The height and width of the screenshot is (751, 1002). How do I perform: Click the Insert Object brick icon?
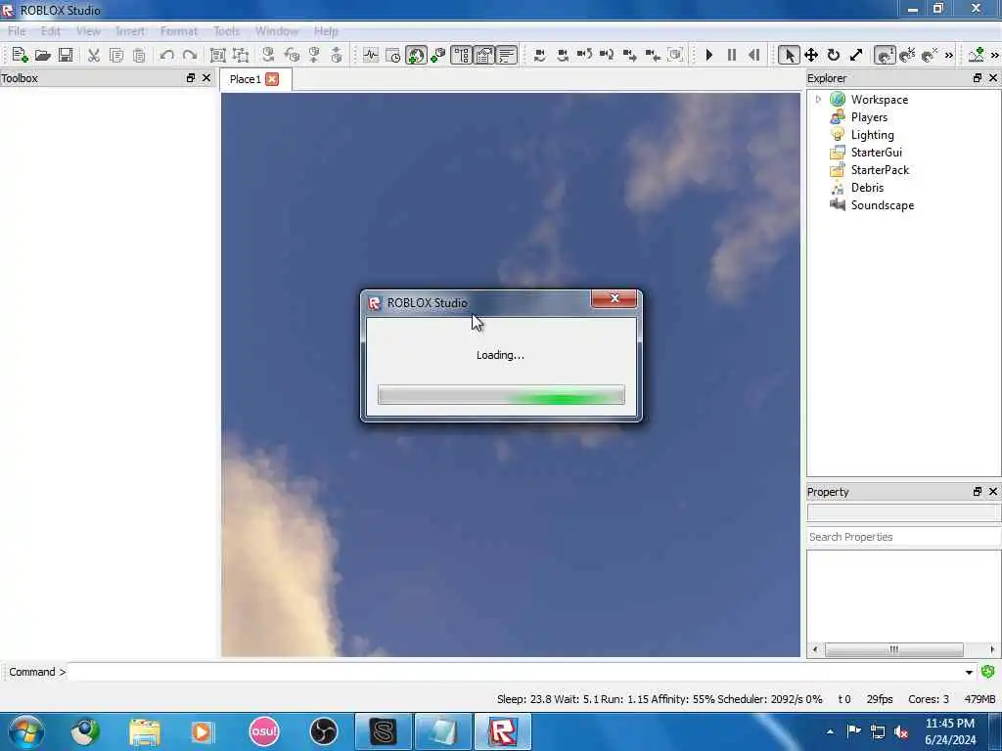click(437, 55)
